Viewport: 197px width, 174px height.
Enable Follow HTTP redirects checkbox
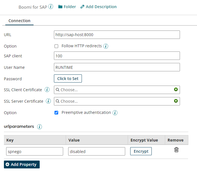click(56, 46)
